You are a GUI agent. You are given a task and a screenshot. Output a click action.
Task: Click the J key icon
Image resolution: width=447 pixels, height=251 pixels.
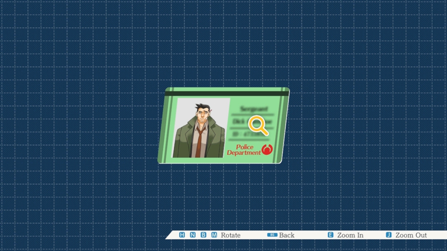(388, 235)
